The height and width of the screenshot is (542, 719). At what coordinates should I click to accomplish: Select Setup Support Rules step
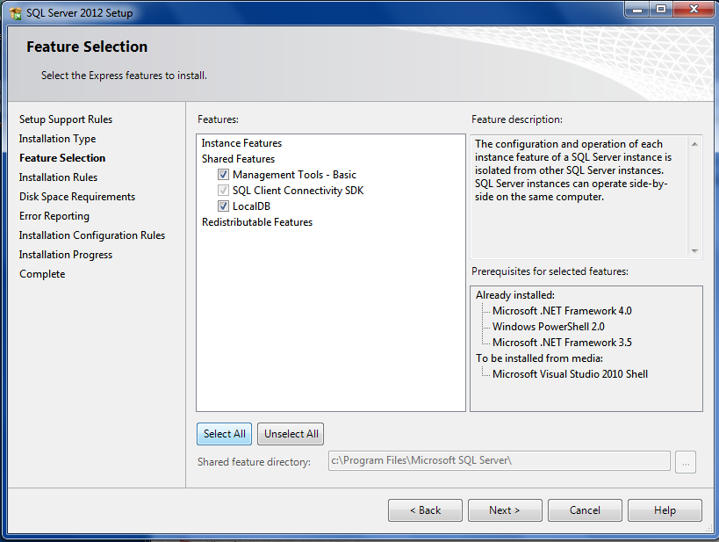66,119
